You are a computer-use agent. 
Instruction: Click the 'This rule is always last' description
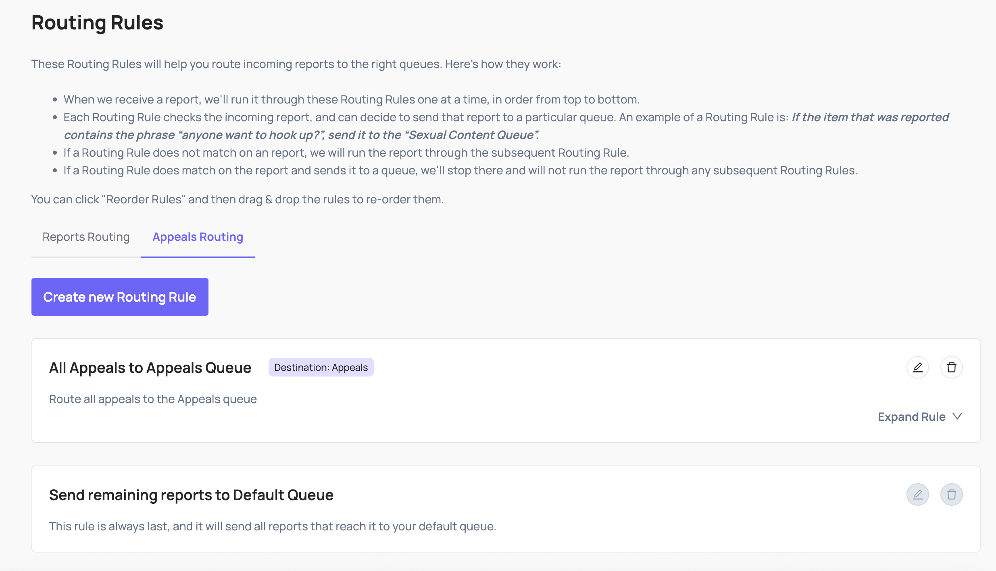click(x=272, y=526)
